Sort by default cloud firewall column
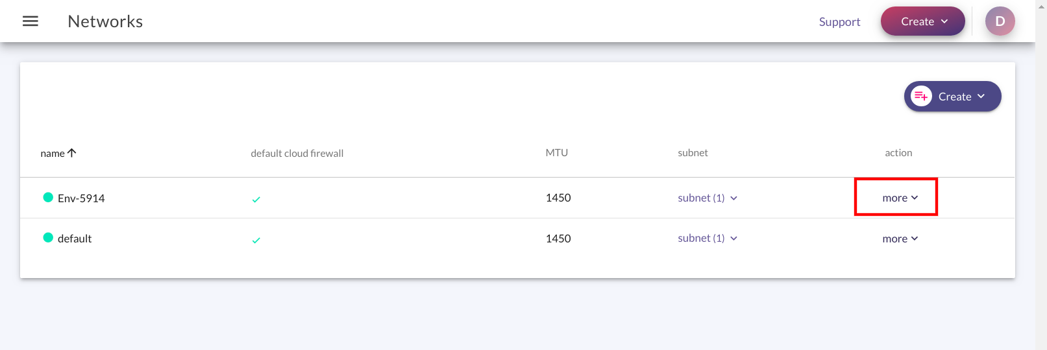Screen dimensions: 1047x350 [x=297, y=154]
